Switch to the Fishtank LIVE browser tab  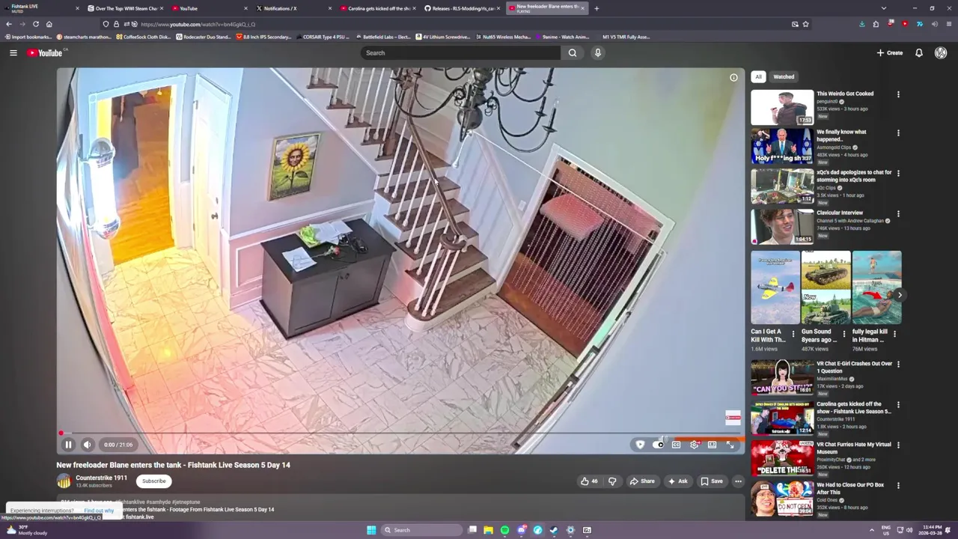coord(41,8)
